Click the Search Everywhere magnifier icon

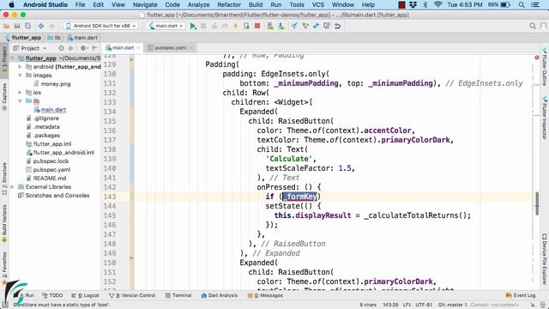[x=533, y=26]
